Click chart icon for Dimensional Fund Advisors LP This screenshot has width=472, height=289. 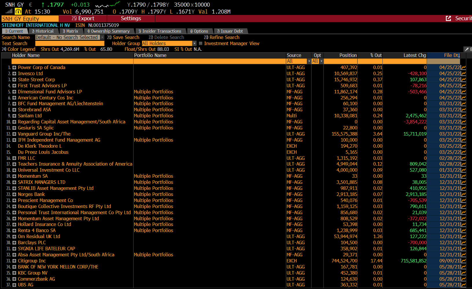pos(463,92)
